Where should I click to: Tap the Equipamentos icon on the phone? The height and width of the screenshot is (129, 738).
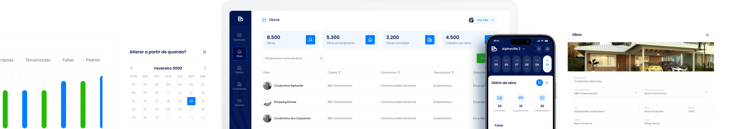click(521, 98)
